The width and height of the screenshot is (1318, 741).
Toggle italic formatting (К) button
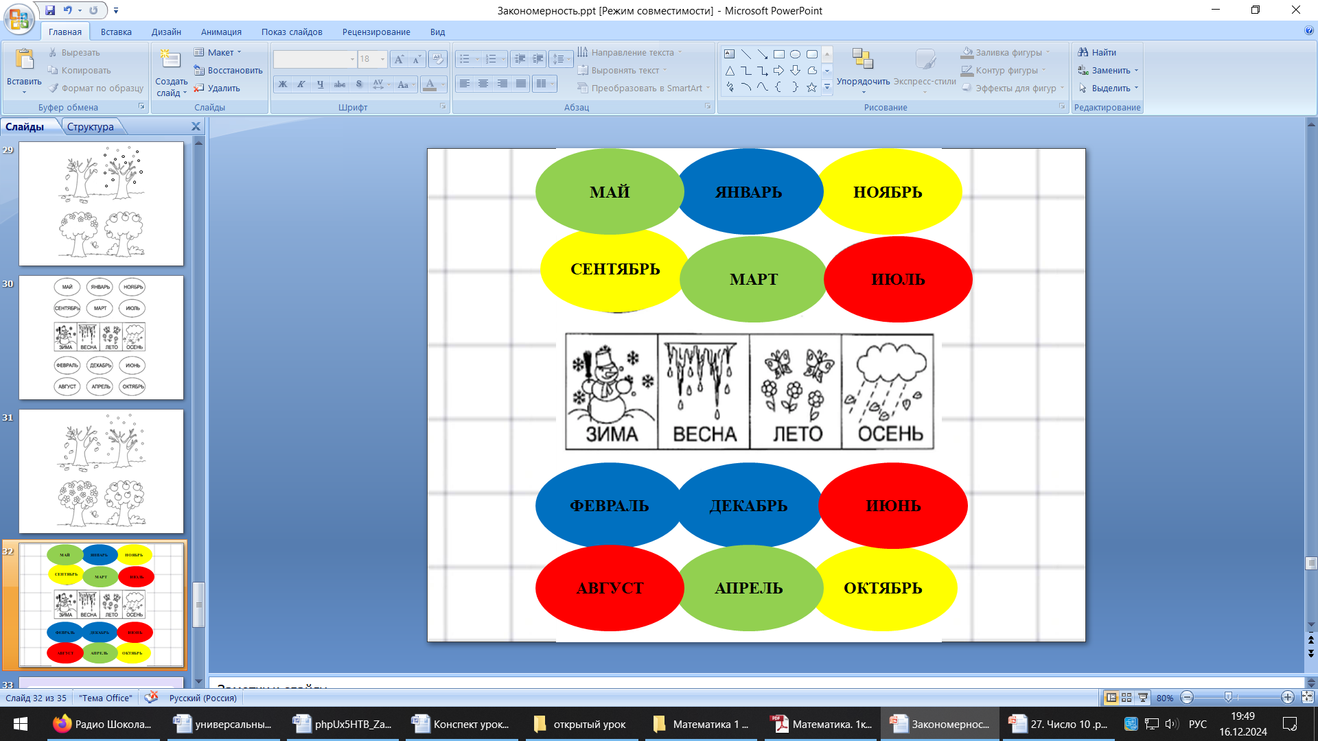301,84
